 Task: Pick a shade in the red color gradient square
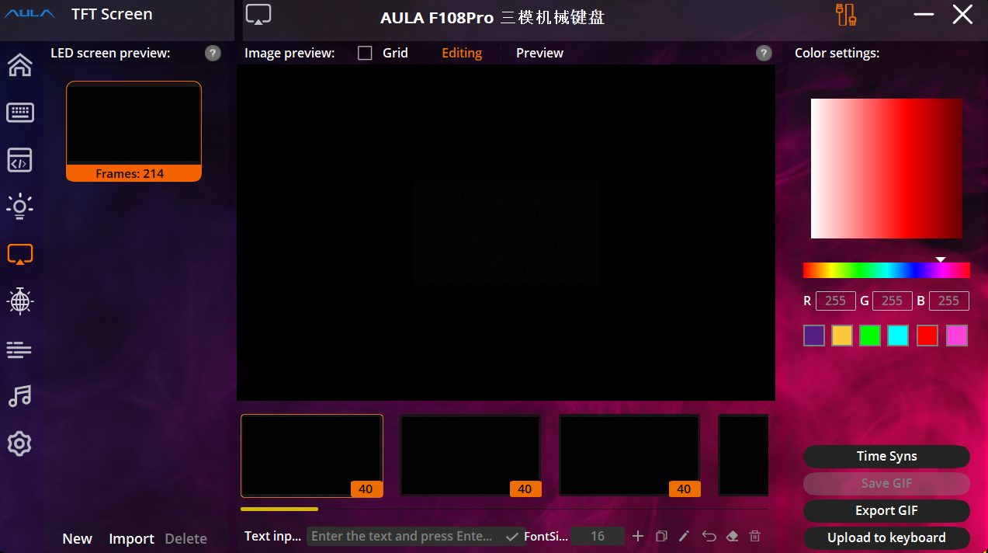coord(886,169)
